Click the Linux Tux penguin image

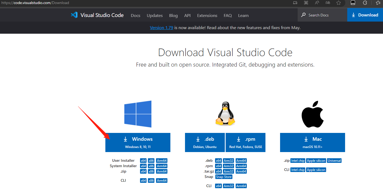click(x=225, y=114)
